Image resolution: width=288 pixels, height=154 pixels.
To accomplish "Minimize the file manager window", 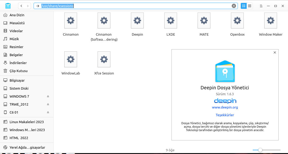I will 268,6.
